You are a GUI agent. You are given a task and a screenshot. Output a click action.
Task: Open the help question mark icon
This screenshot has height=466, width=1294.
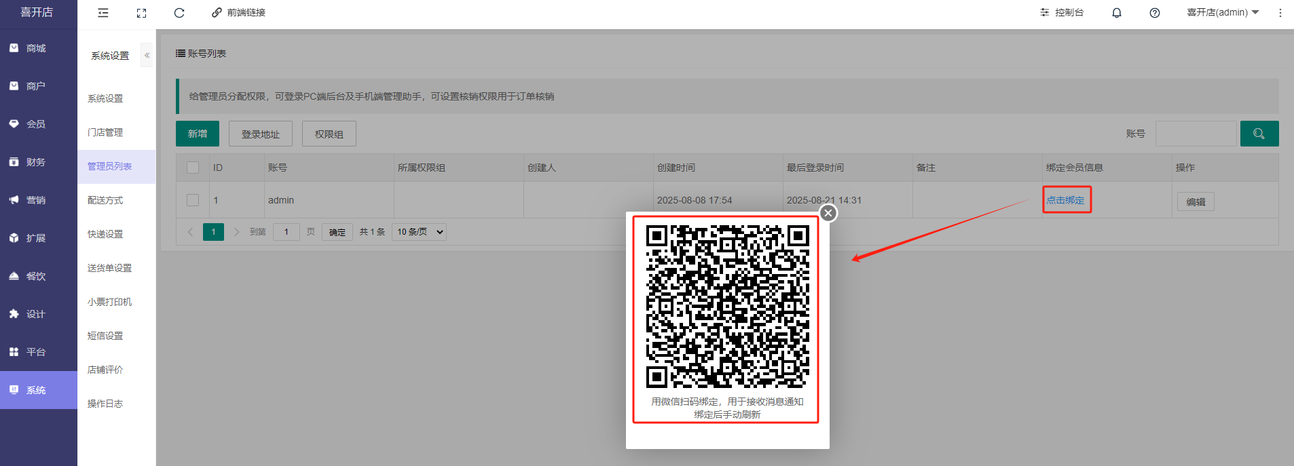pyautogui.click(x=1155, y=13)
